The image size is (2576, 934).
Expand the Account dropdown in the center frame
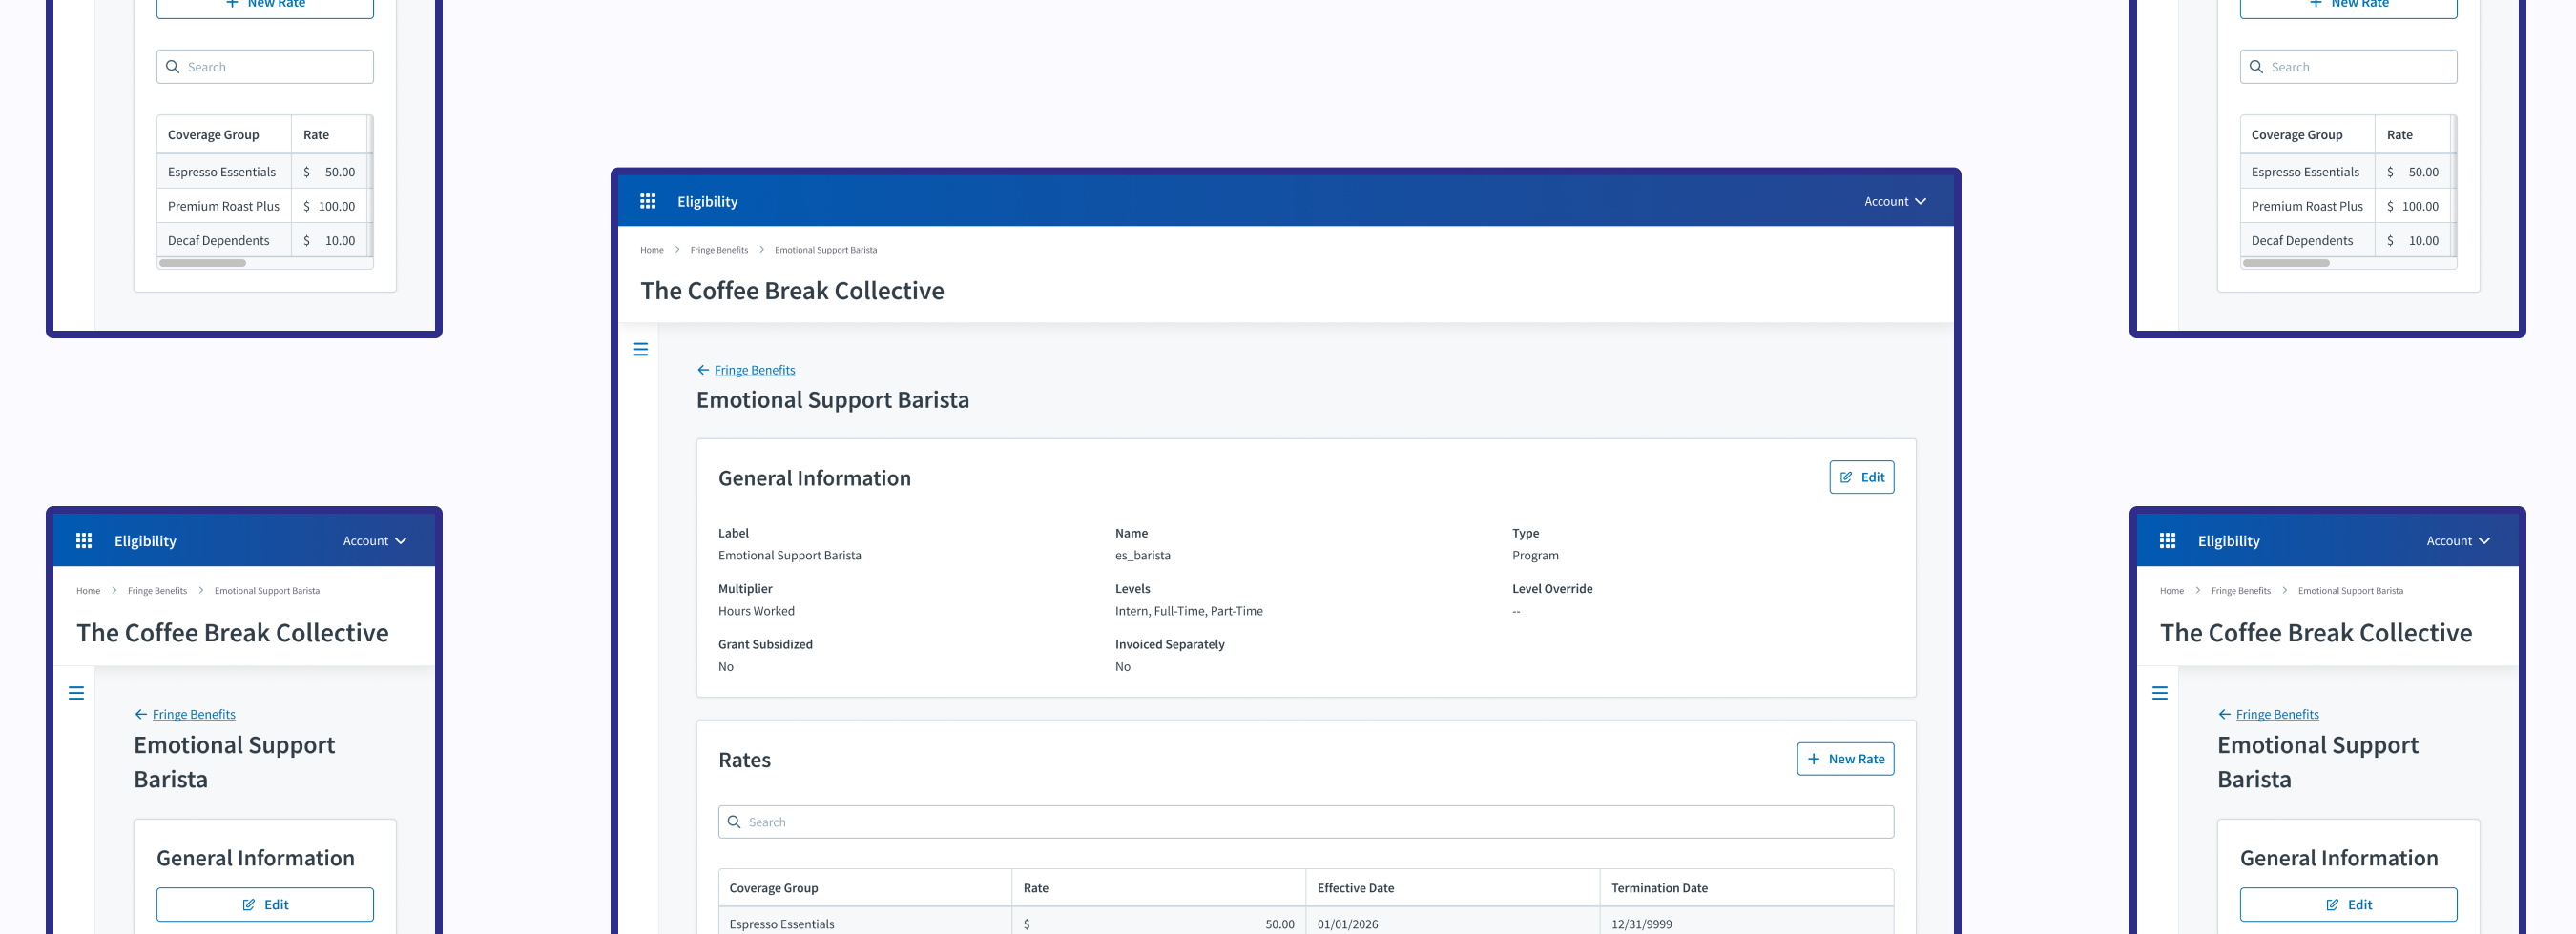(1894, 202)
